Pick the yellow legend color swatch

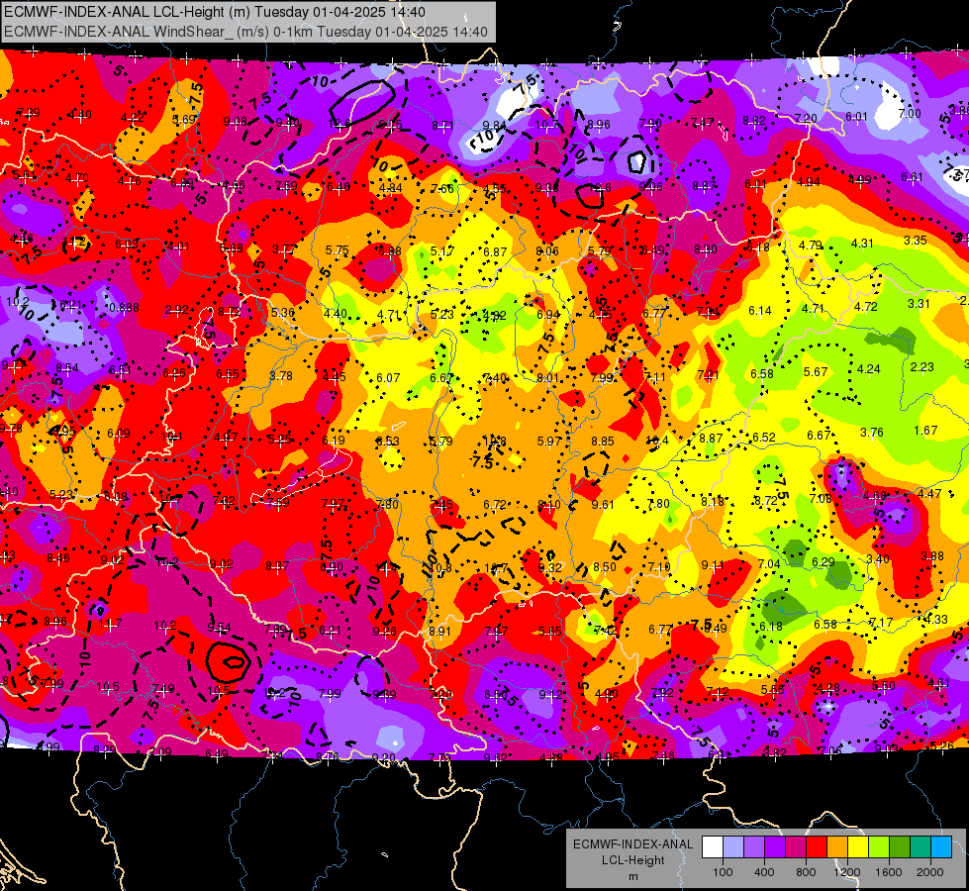tap(858, 847)
